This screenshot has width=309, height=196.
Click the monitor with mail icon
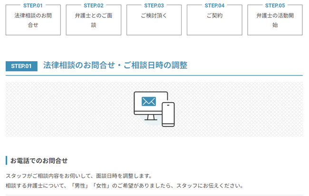(151, 106)
